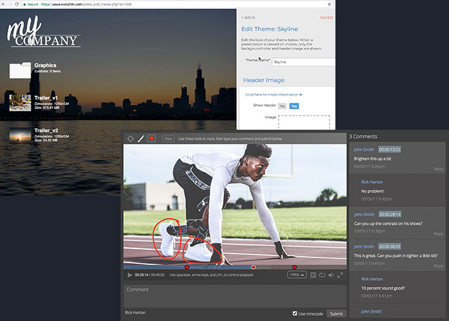
Task: Click the SAVED status label
Action: click(326, 17)
